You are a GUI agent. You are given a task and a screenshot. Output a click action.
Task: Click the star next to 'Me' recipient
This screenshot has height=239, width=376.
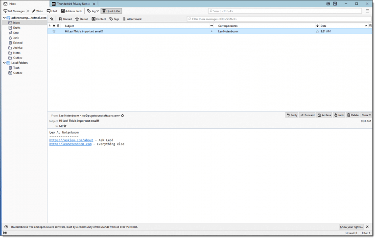coord(65,126)
